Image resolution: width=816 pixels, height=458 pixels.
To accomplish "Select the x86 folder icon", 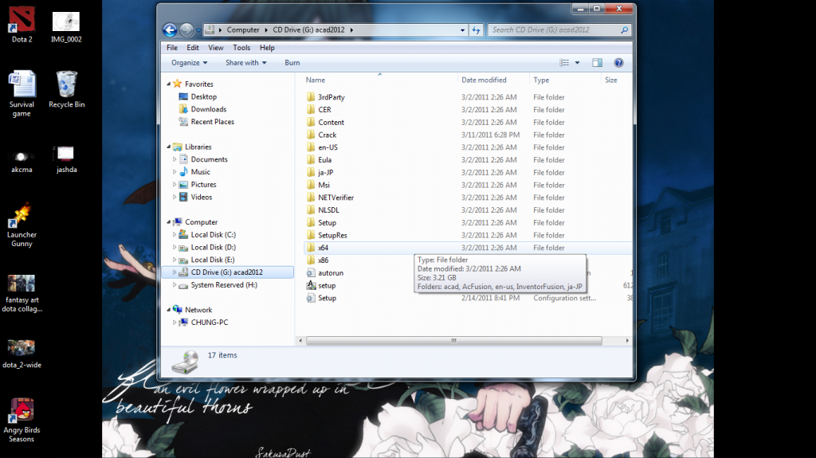I will (x=311, y=260).
